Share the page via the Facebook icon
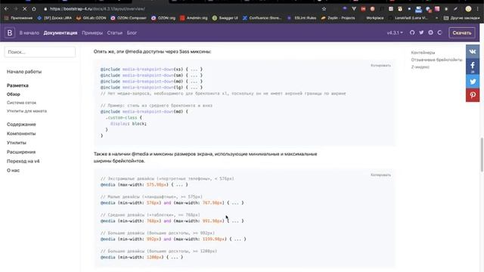The width and height of the screenshot is (484, 272). pos(473,66)
